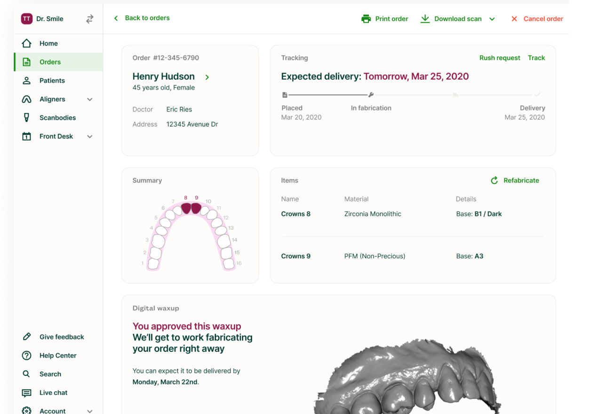Click the printer icon
591x414 pixels.
[x=366, y=19]
